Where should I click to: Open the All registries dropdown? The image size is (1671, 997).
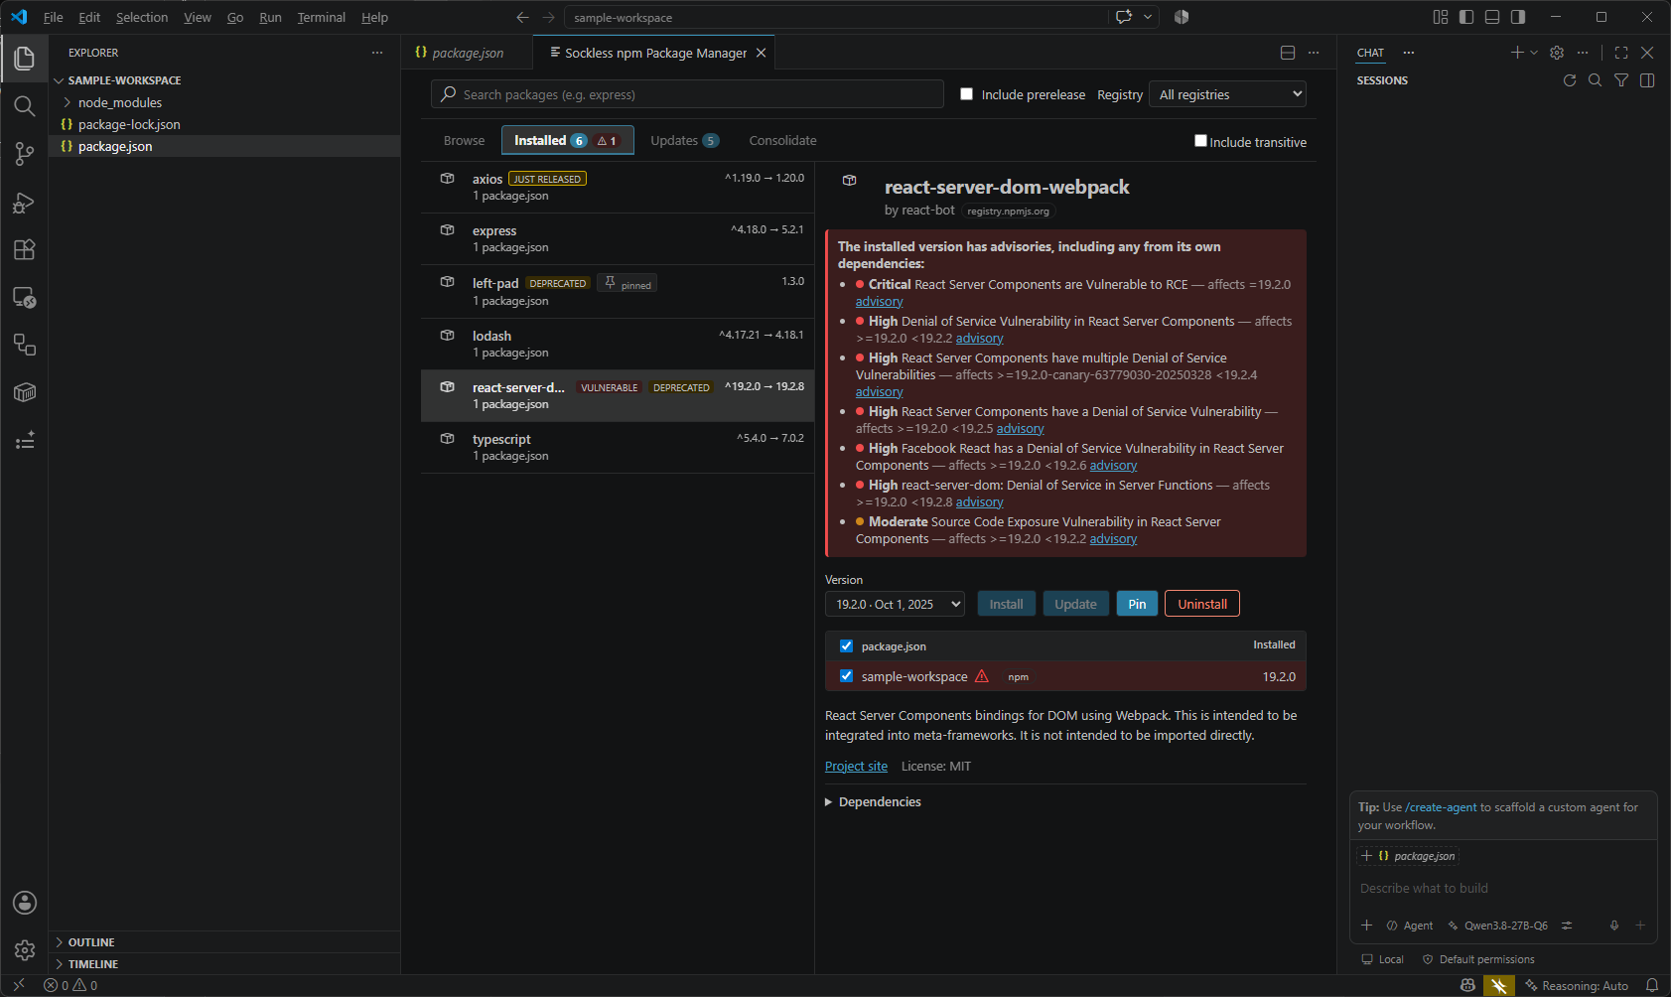[1227, 94]
